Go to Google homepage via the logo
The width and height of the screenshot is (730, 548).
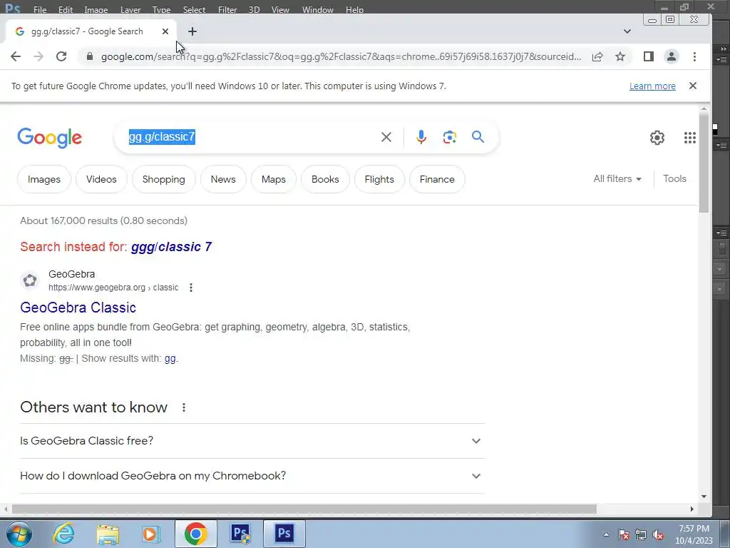point(50,138)
